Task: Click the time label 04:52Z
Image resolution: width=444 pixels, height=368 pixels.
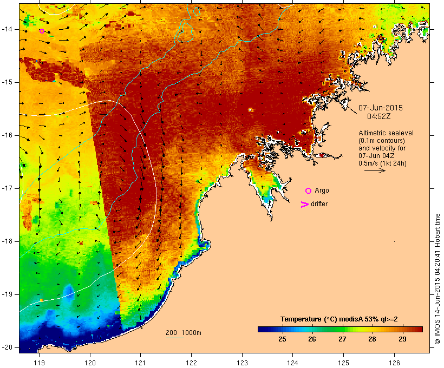Action: tap(379, 116)
